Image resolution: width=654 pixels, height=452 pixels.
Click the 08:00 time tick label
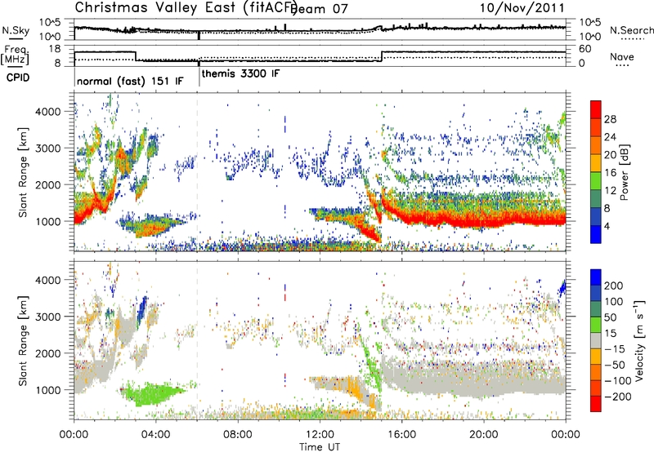tap(238, 435)
